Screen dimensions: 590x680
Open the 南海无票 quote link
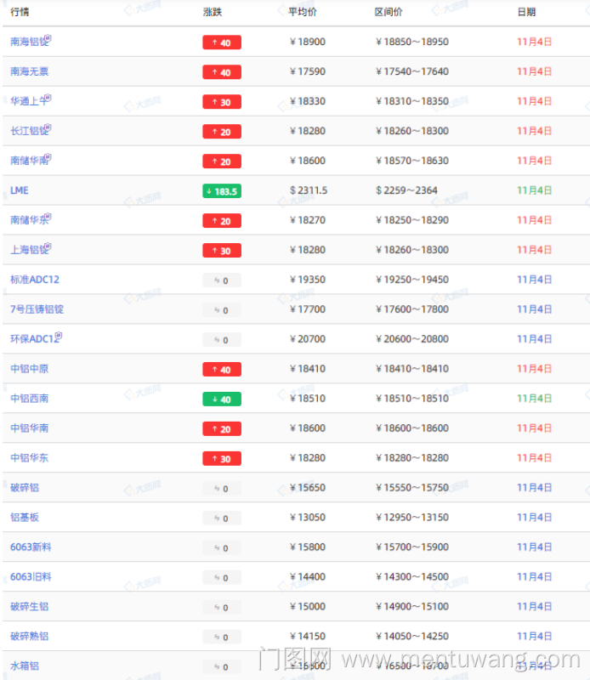(x=30, y=71)
